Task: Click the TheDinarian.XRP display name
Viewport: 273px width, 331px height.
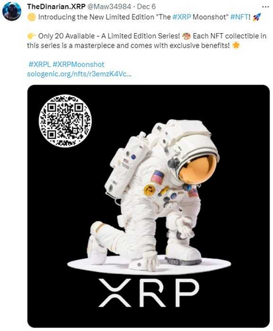Action: pyautogui.click(x=56, y=7)
